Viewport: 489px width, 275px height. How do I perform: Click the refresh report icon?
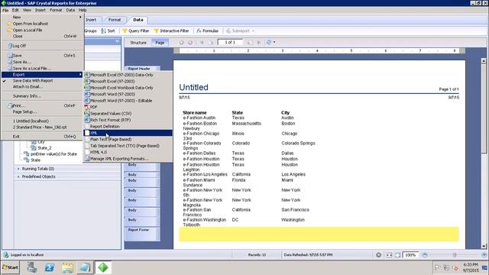269,43
